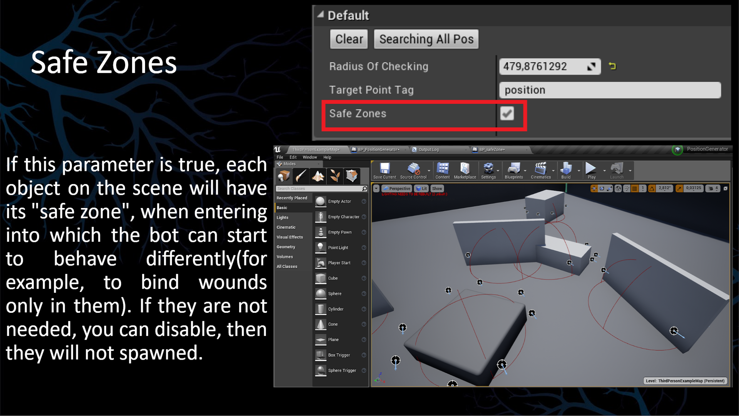Toggle Safe Zones checkbox on
The width and height of the screenshot is (739, 416).
coord(507,113)
